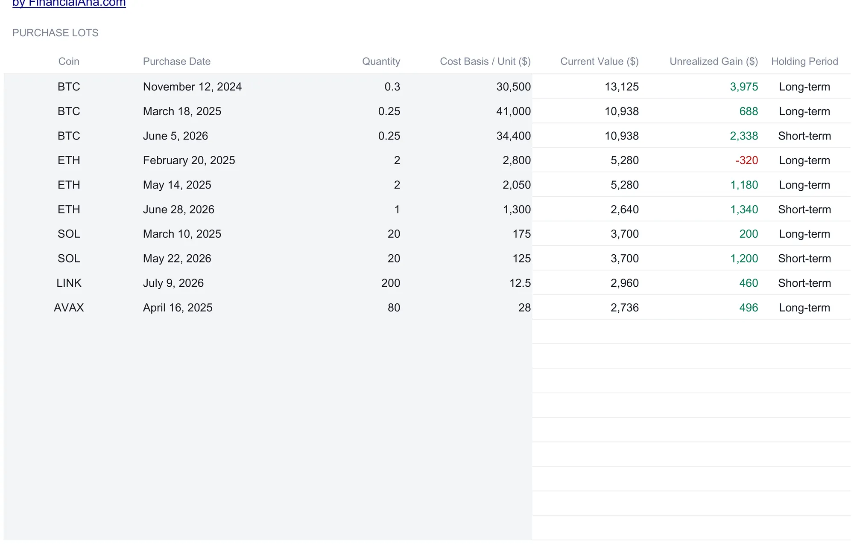Select quantity cell 0.3

tap(392, 87)
